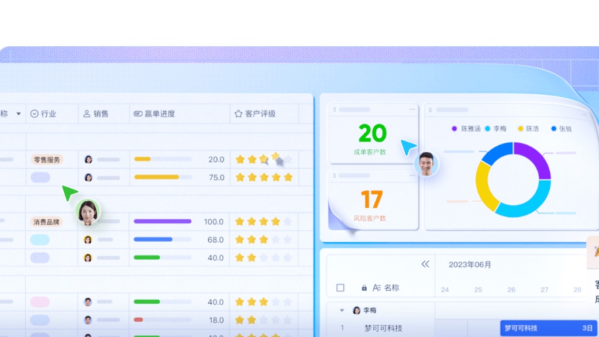Click drag handle on 风险客户数 card
The image size is (599, 337).
[335, 176]
